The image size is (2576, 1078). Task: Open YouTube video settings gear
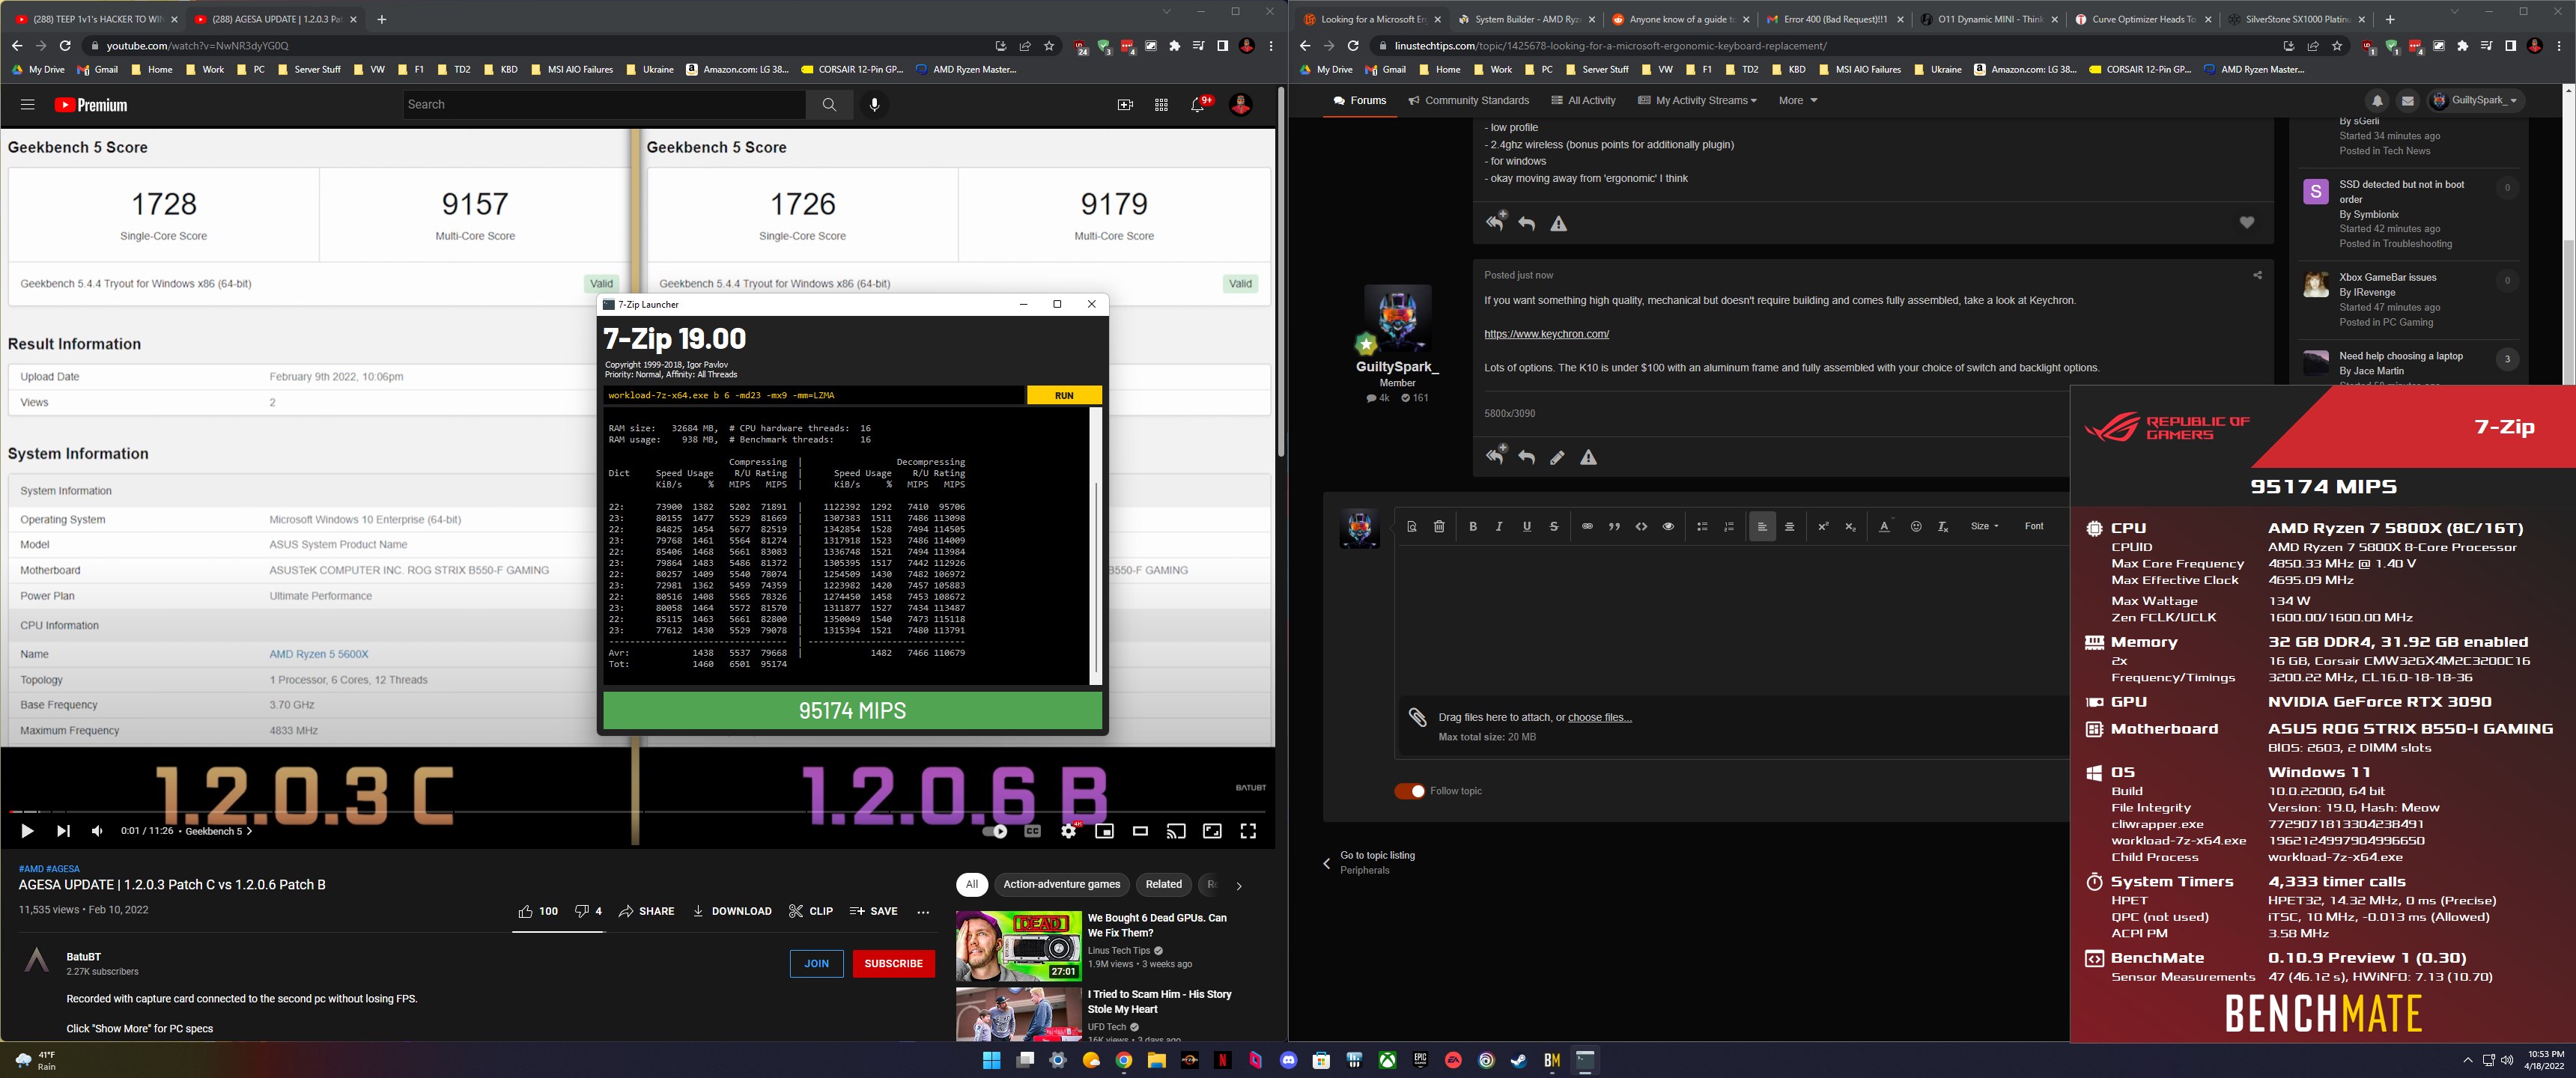pyautogui.click(x=1069, y=830)
